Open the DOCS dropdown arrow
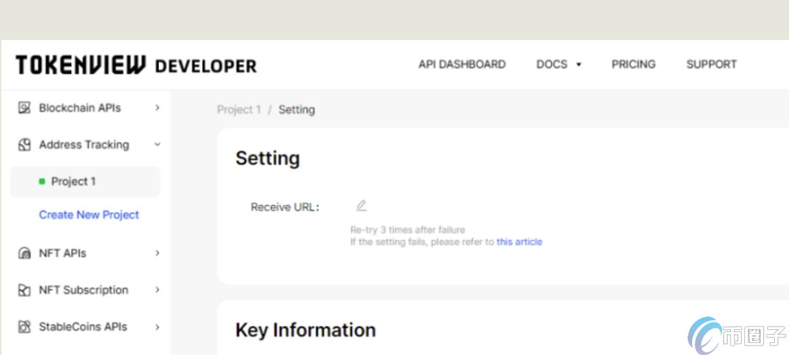Image resolution: width=789 pixels, height=355 pixels. coord(579,65)
